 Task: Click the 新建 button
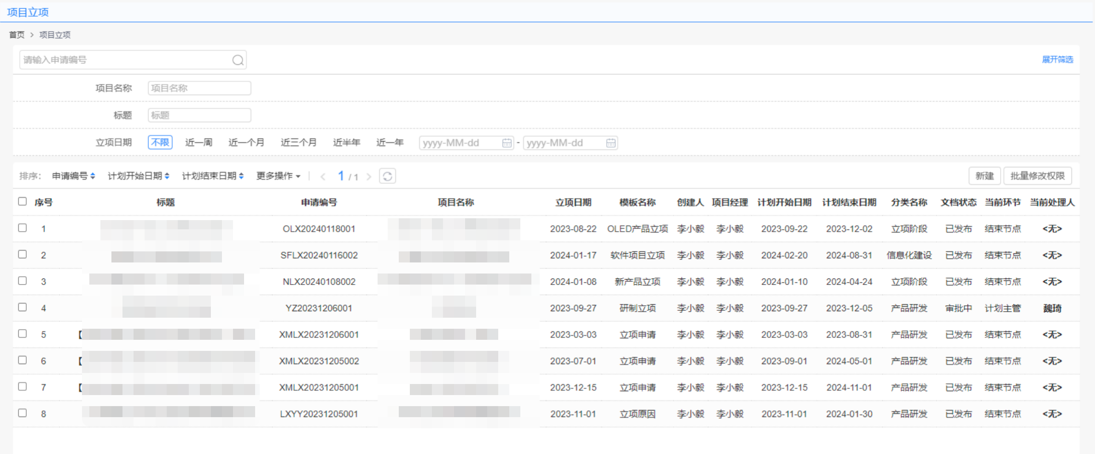(x=984, y=176)
